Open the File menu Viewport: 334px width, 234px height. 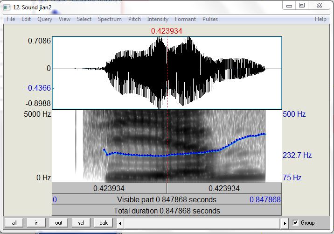tap(11, 19)
